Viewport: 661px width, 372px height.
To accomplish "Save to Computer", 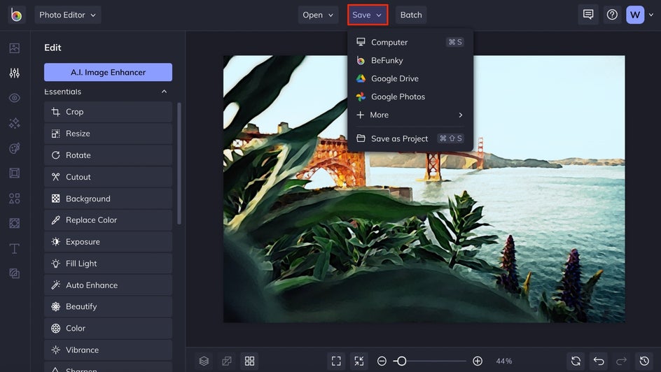I will [410, 42].
